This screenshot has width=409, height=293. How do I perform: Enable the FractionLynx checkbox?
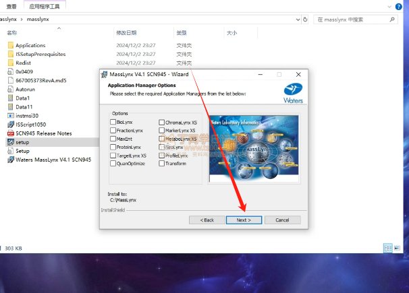point(113,131)
